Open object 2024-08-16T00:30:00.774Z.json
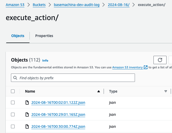The height and width of the screenshot is (133, 172). pos(58,126)
